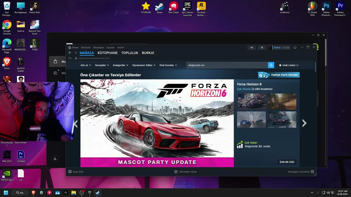Expand the Göz at store dropdown
The height and width of the screenshot is (197, 351).
pyautogui.click(x=86, y=65)
